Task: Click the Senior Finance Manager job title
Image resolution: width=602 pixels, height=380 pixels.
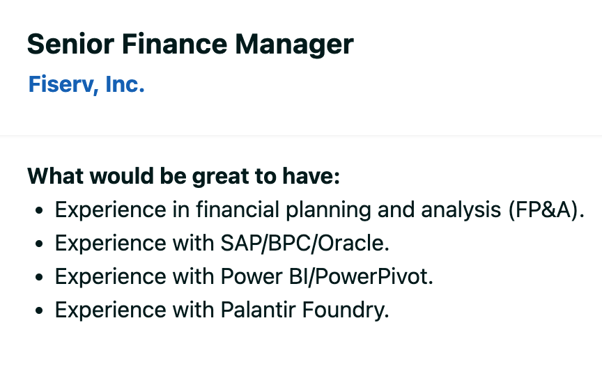Action: point(190,45)
